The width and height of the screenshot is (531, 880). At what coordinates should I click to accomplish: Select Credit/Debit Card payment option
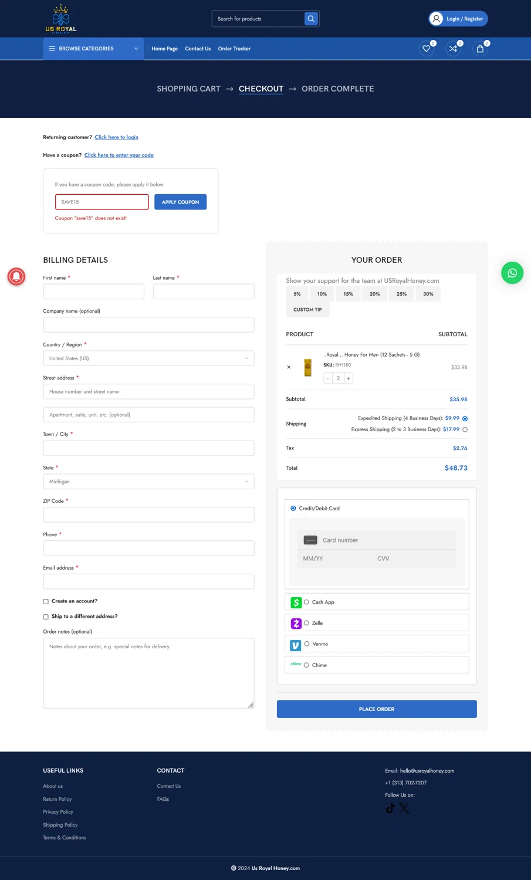pyautogui.click(x=293, y=509)
